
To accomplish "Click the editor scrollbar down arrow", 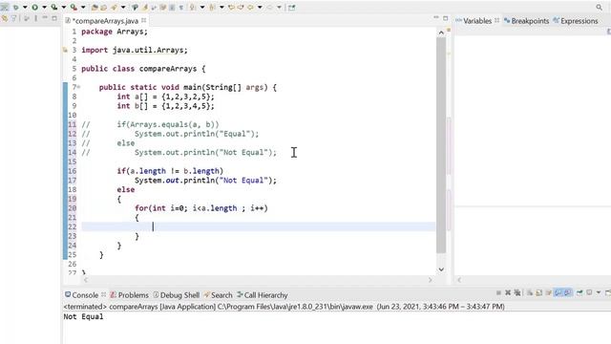I will (x=441, y=269).
